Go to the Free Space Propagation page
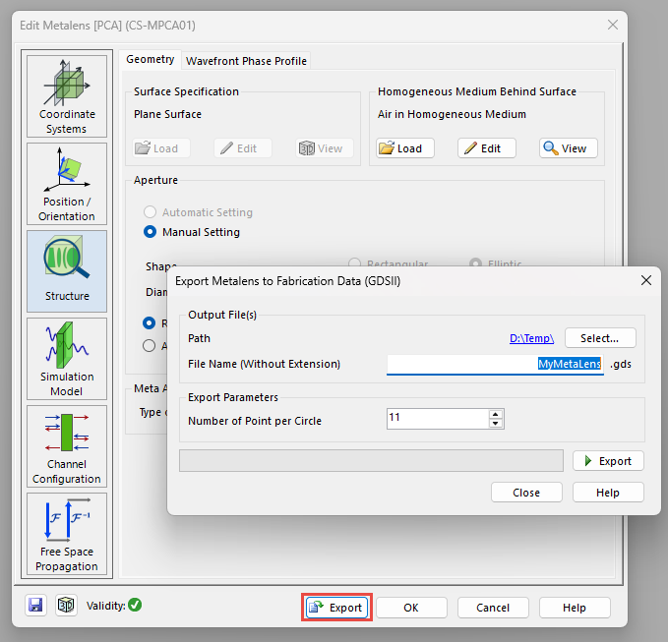668x642 pixels. [67, 533]
